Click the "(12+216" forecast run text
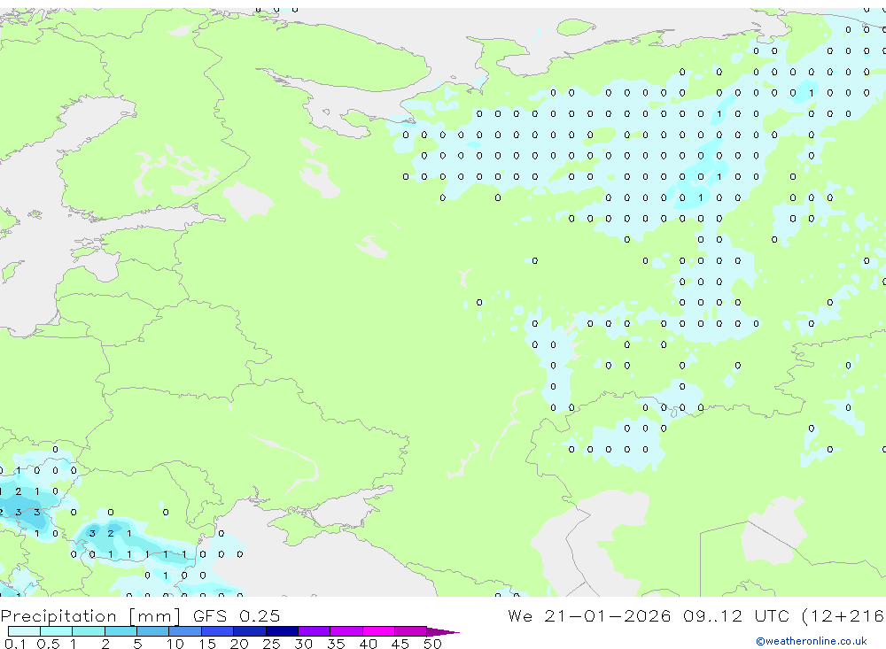886x649 pixels. click(843, 615)
